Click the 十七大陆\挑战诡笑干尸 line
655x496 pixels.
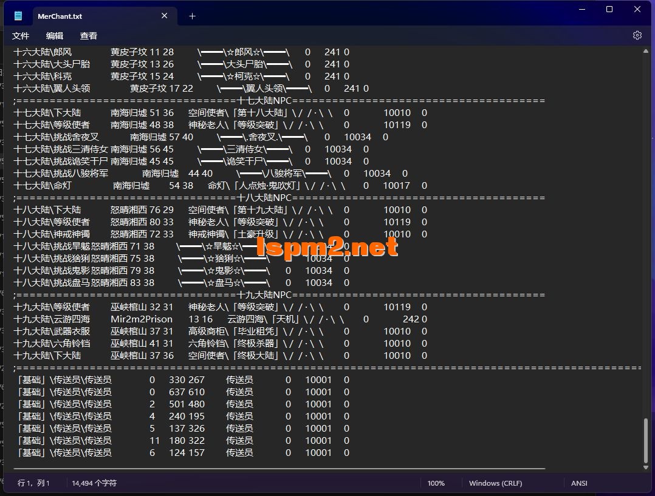pyautogui.click(x=191, y=161)
